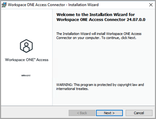Click the vmware logo in left panel
This screenshot has height=119, width=156.
(x=26, y=75)
